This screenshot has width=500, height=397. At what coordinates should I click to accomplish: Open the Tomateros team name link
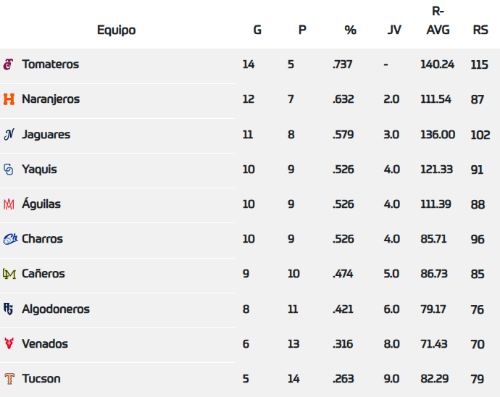pos(50,64)
